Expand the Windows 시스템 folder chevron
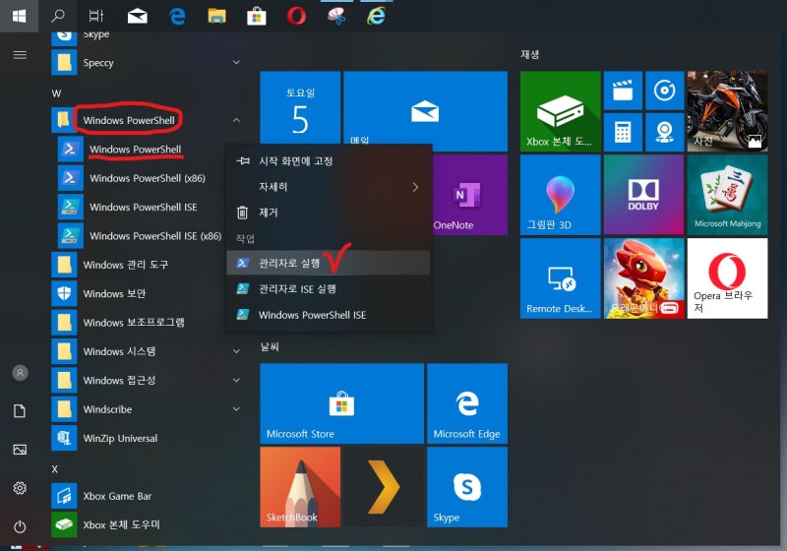This screenshot has height=551, width=787. coord(236,351)
